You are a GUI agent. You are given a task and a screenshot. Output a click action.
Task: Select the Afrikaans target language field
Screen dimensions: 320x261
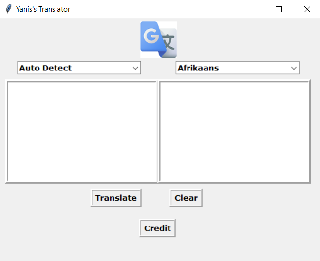[x=232, y=68]
